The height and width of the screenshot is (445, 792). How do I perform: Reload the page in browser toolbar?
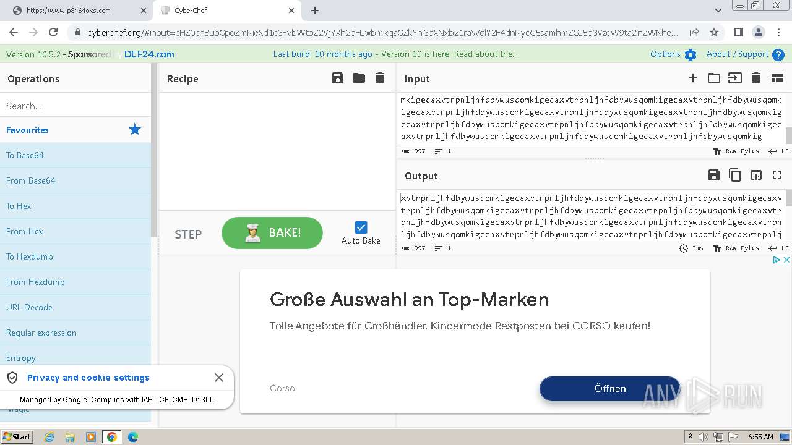click(53, 32)
